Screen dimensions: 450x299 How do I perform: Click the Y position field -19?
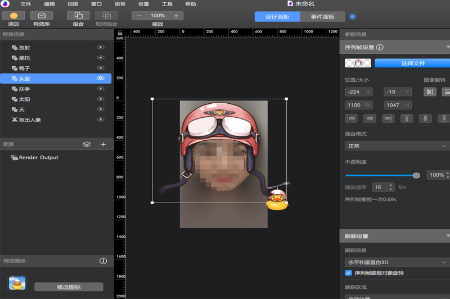pyautogui.click(x=398, y=92)
